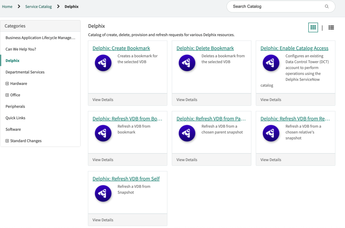Click the Delphix icon in Enable Catalog Access card
This screenshot has height=228, width=345.
tap(271, 63)
